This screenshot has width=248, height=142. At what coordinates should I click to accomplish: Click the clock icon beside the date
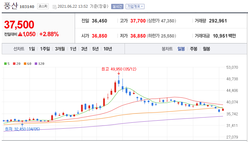pos(55,7)
